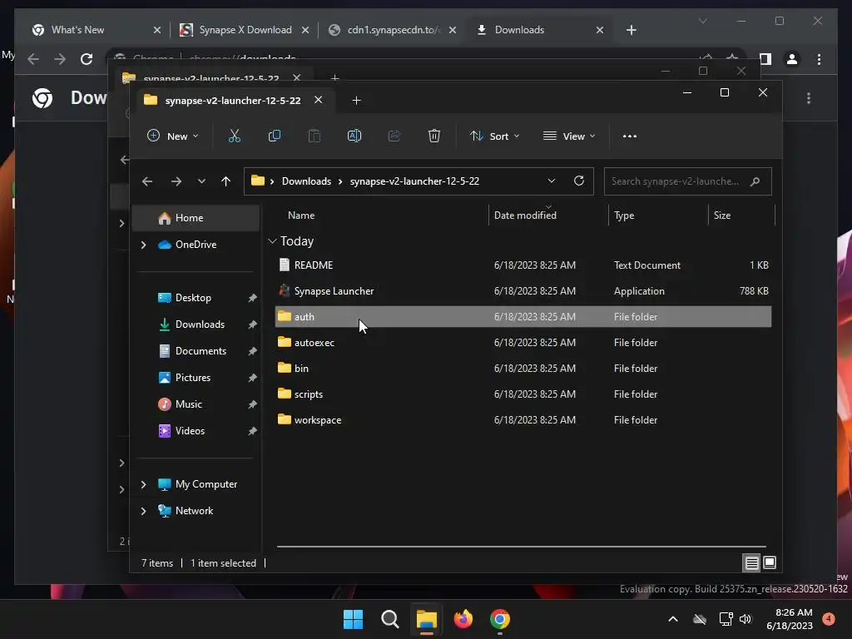This screenshot has height=639, width=852.
Task: Open the New item dropdown
Action: [172, 136]
